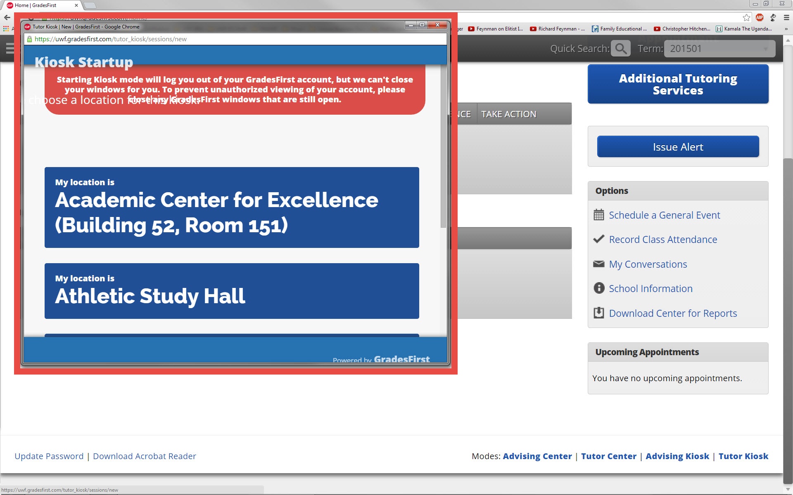This screenshot has width=793, height=495.
Task: Switch to Tutor Kiosk mode
Action: click(x=743, y=456)
